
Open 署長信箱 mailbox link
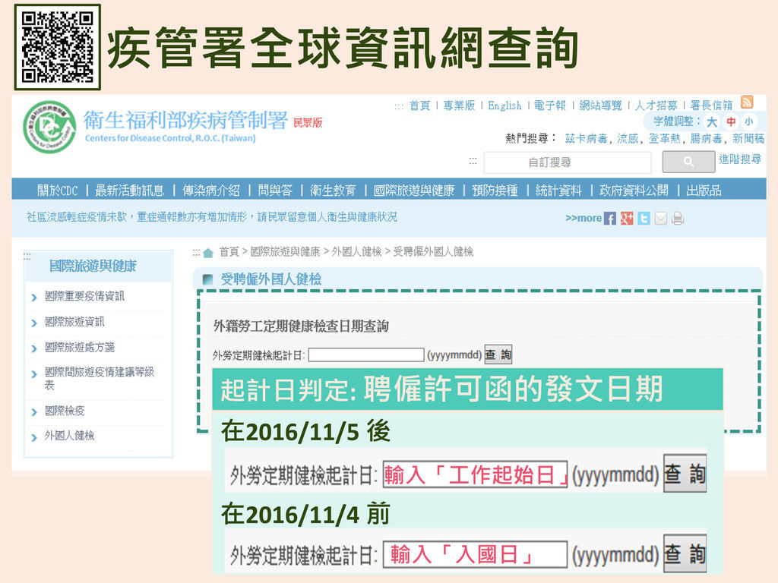[x=711, y=106]
